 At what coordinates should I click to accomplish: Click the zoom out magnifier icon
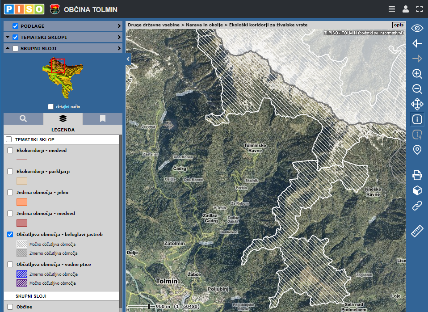417,89
